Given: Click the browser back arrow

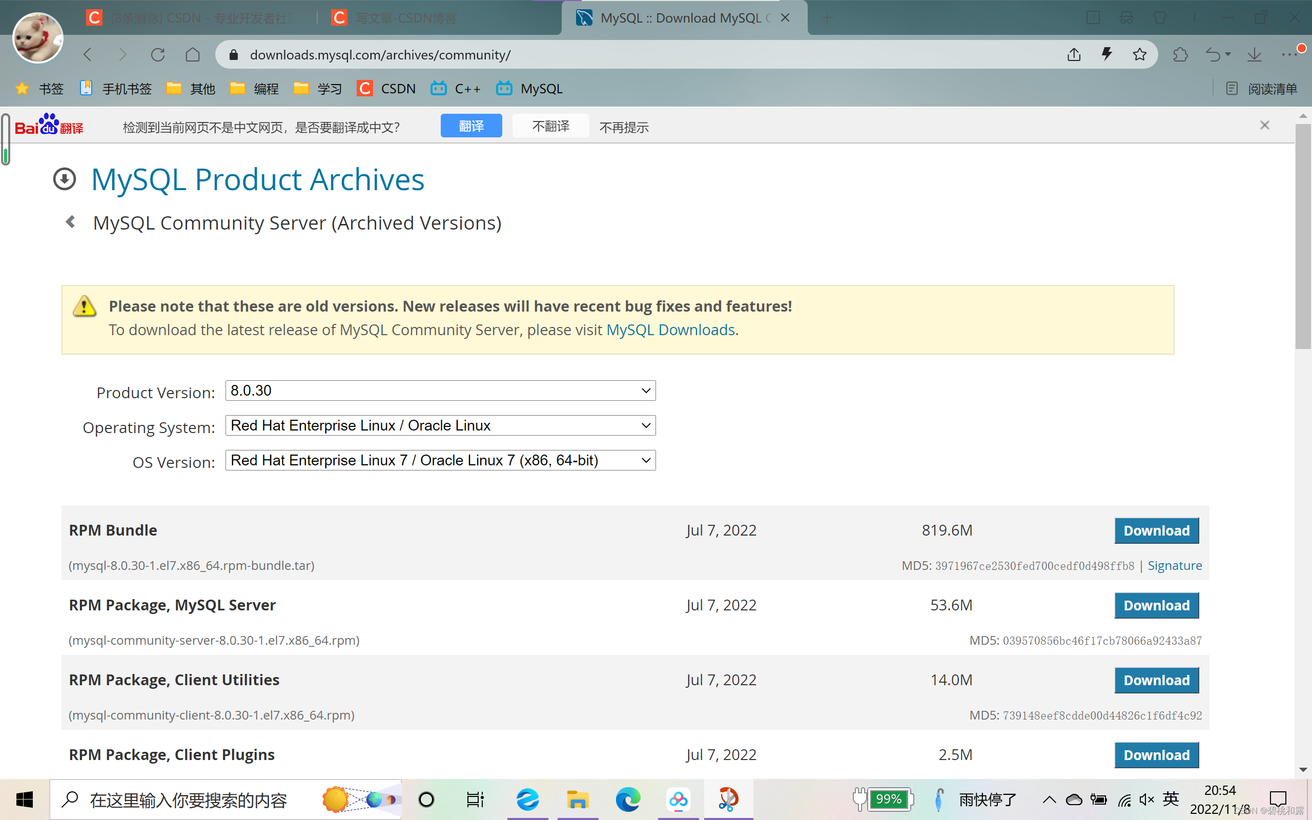Looking at the screenshot, I should (87, 55).
